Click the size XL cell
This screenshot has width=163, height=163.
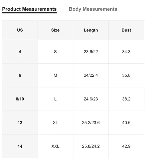pos(55,123)
